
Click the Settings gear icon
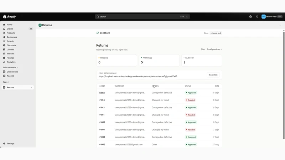[4, 144]
